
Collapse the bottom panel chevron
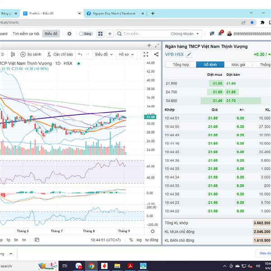(x=11, y=254)
